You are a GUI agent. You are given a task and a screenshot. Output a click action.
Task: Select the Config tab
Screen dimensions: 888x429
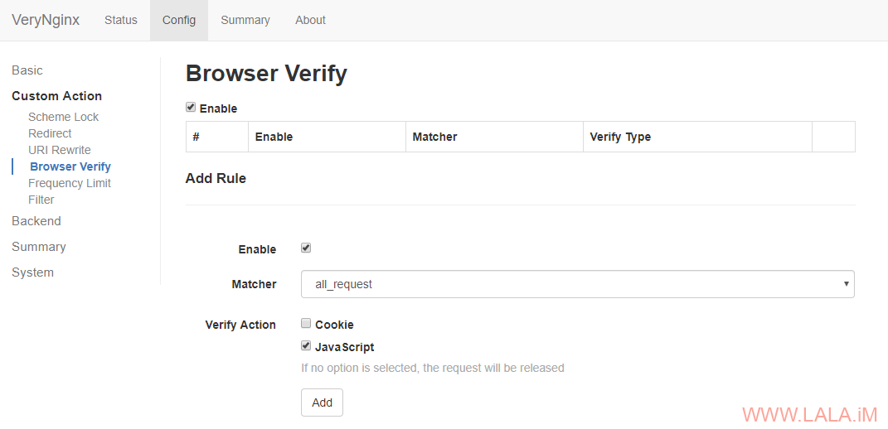(179, 21)
